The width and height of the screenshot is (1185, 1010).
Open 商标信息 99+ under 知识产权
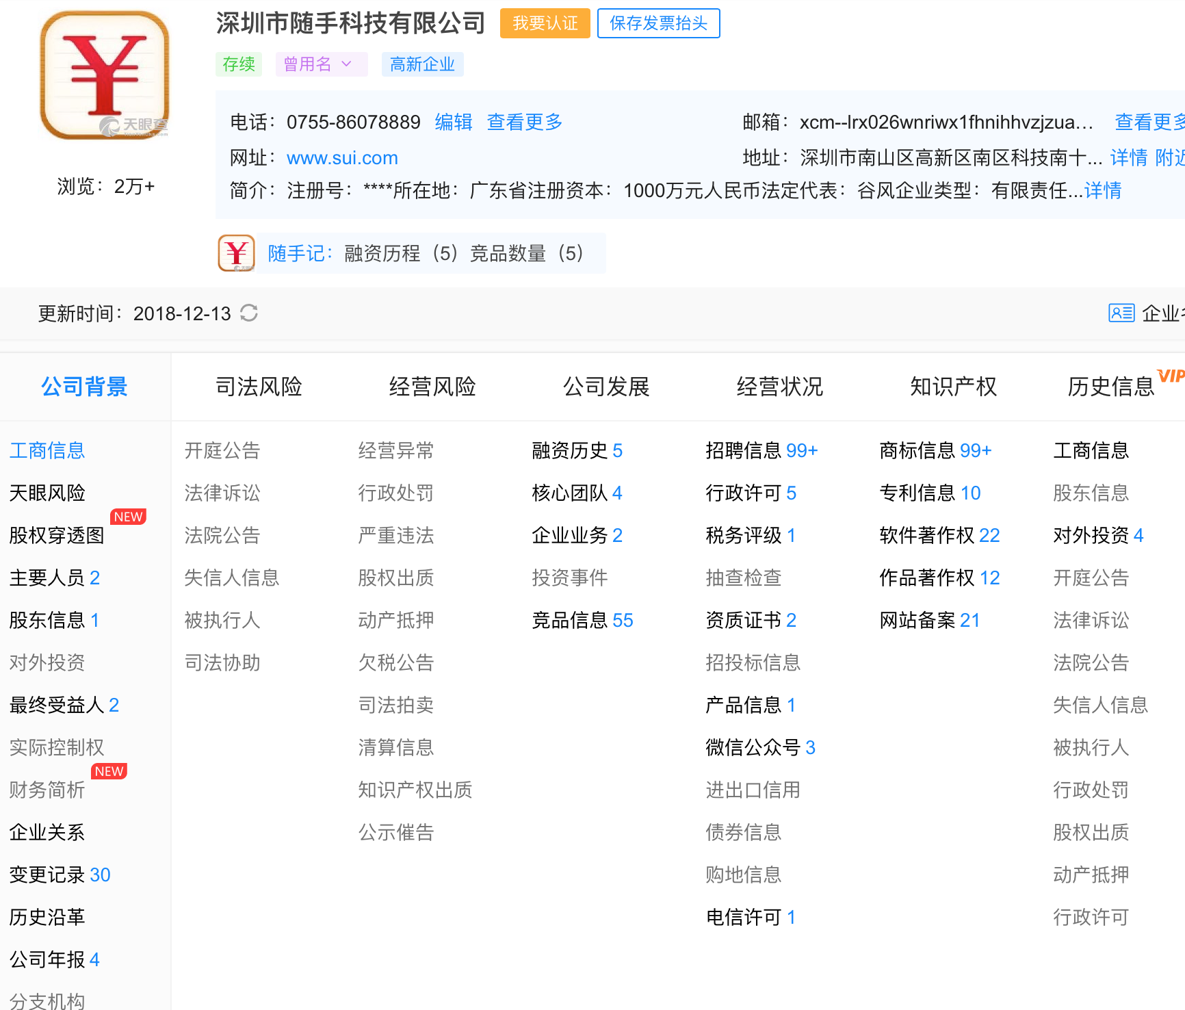pos(935,450)
